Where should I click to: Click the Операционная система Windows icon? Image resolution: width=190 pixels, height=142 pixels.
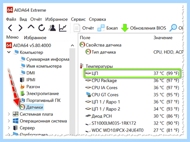click(16, 121)
